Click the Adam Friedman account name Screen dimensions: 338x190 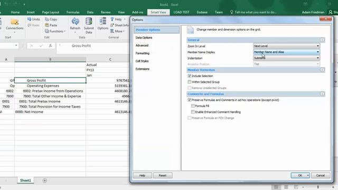313,12
